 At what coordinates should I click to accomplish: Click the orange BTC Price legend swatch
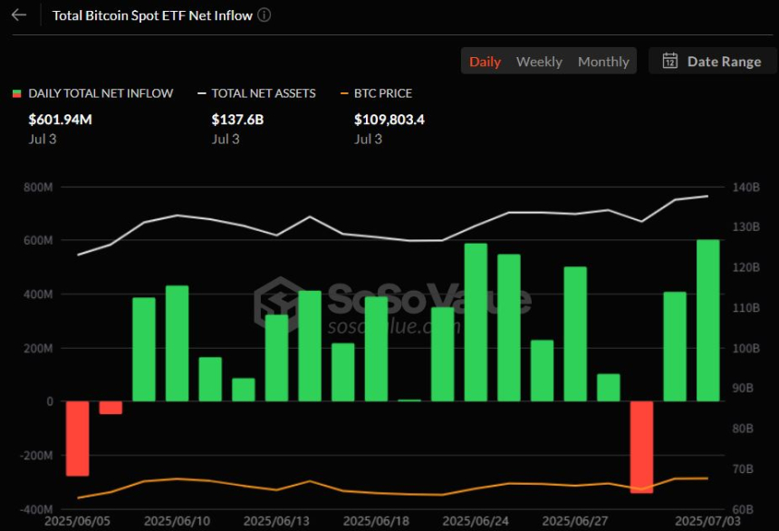[344, 93]
